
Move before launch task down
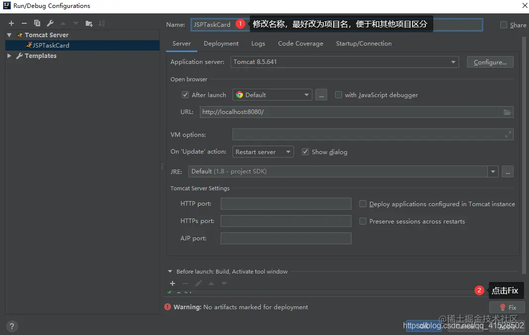[224, 283]
